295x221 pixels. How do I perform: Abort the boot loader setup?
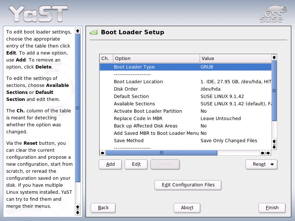click(x=187, y=208)
